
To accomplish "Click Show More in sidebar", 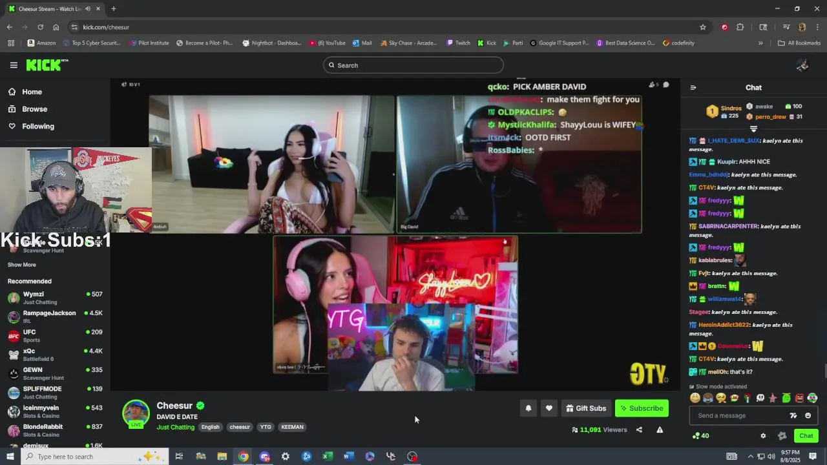I will pyautogui.click(x=22, y=265).
